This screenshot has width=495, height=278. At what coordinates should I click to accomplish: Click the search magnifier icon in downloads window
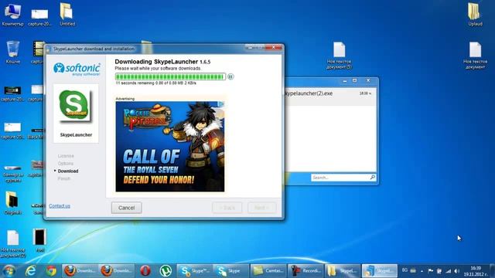click(x=373, y=178)
